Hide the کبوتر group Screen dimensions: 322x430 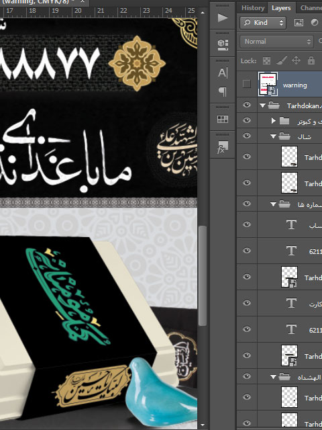click(x=247, y=120)
